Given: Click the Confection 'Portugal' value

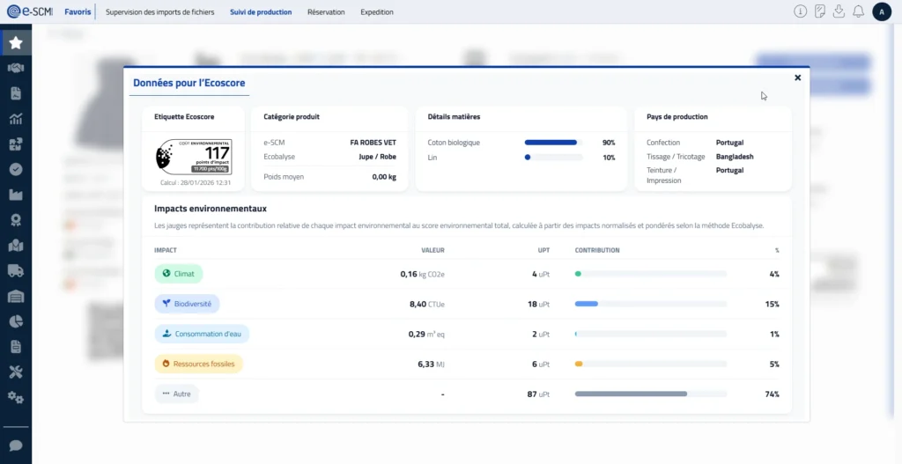Looking at the screenshot, I should (729, 143).
